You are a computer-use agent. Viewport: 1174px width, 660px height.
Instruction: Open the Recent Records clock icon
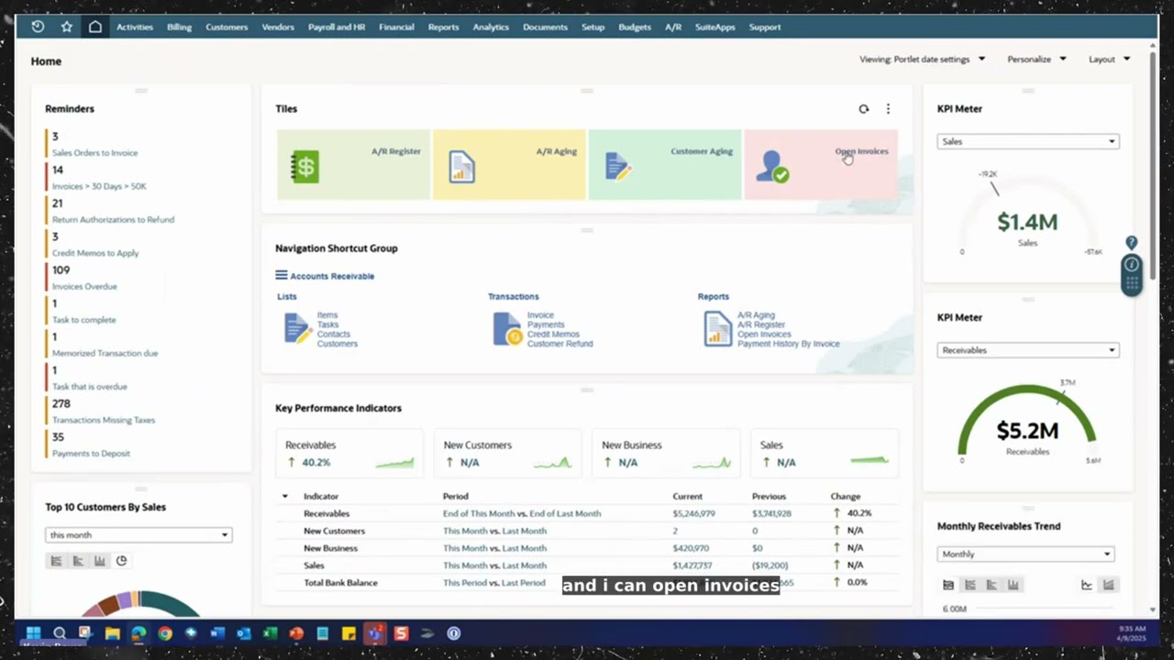coord(38,27)
